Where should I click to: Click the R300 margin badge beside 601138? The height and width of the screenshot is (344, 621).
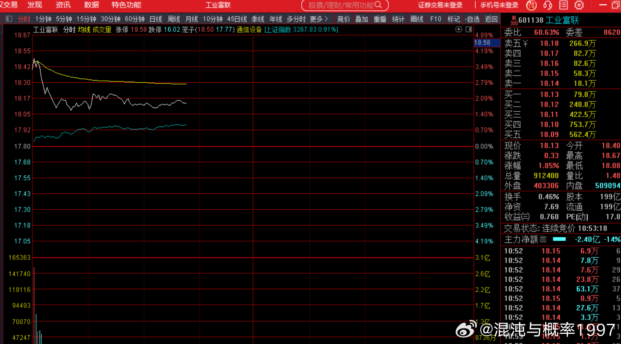pos(514,20)
